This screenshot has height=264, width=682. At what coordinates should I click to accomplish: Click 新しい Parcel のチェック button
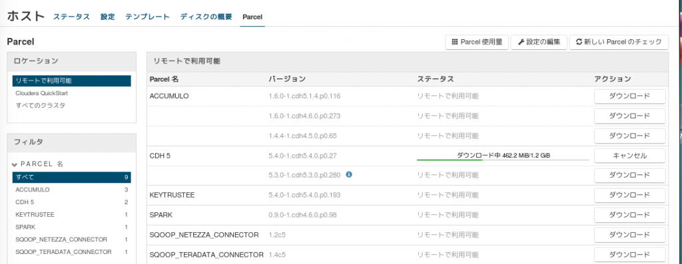pyautogui.click(x=619, y=42)
